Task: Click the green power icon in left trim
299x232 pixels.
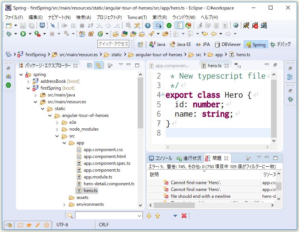Action: [8, 85]
